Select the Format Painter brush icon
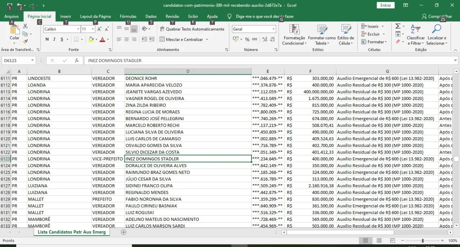This screenshot has width=460, height=247. point(25,42)
